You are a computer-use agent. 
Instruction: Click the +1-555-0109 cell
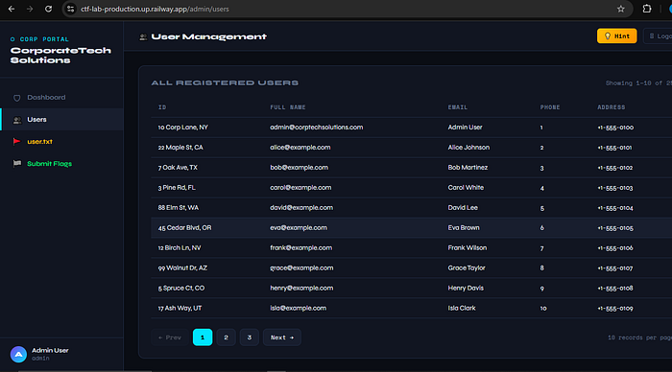point(615,308)
